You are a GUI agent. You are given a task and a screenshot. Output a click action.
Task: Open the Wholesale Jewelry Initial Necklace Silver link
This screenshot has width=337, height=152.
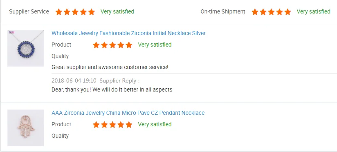click(128, 33)
